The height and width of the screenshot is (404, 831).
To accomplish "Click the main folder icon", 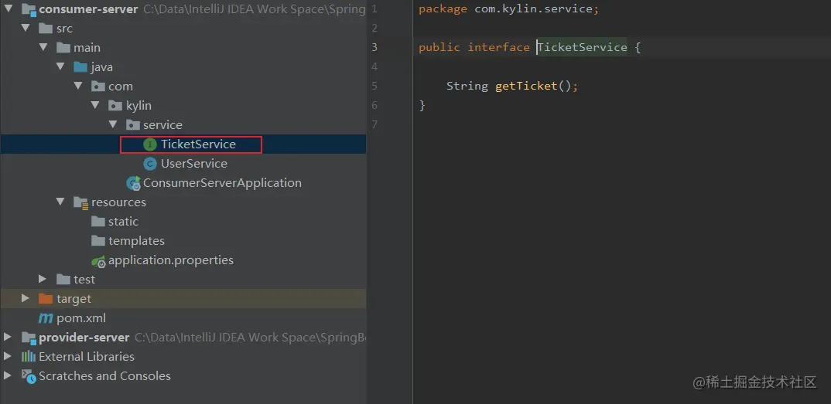I will 63,48.
